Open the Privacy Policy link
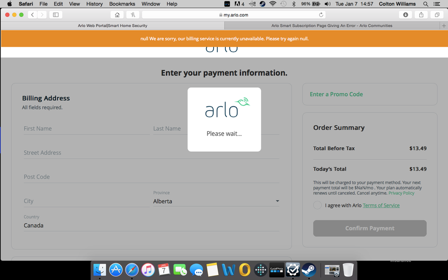Screen dimensions: 448x280 401,193
